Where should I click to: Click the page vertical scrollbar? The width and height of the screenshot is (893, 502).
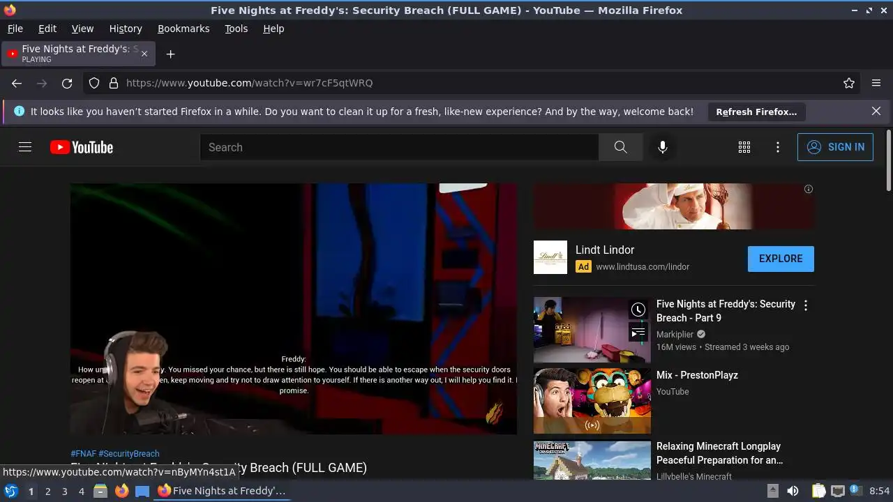(x=888, y=160)
